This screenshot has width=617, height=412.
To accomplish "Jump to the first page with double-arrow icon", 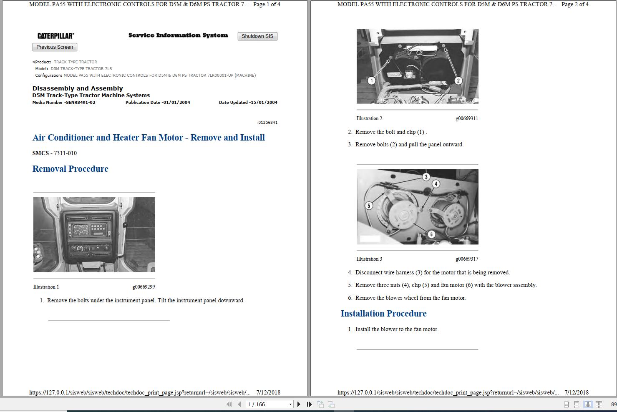I will tap(229, 404).
